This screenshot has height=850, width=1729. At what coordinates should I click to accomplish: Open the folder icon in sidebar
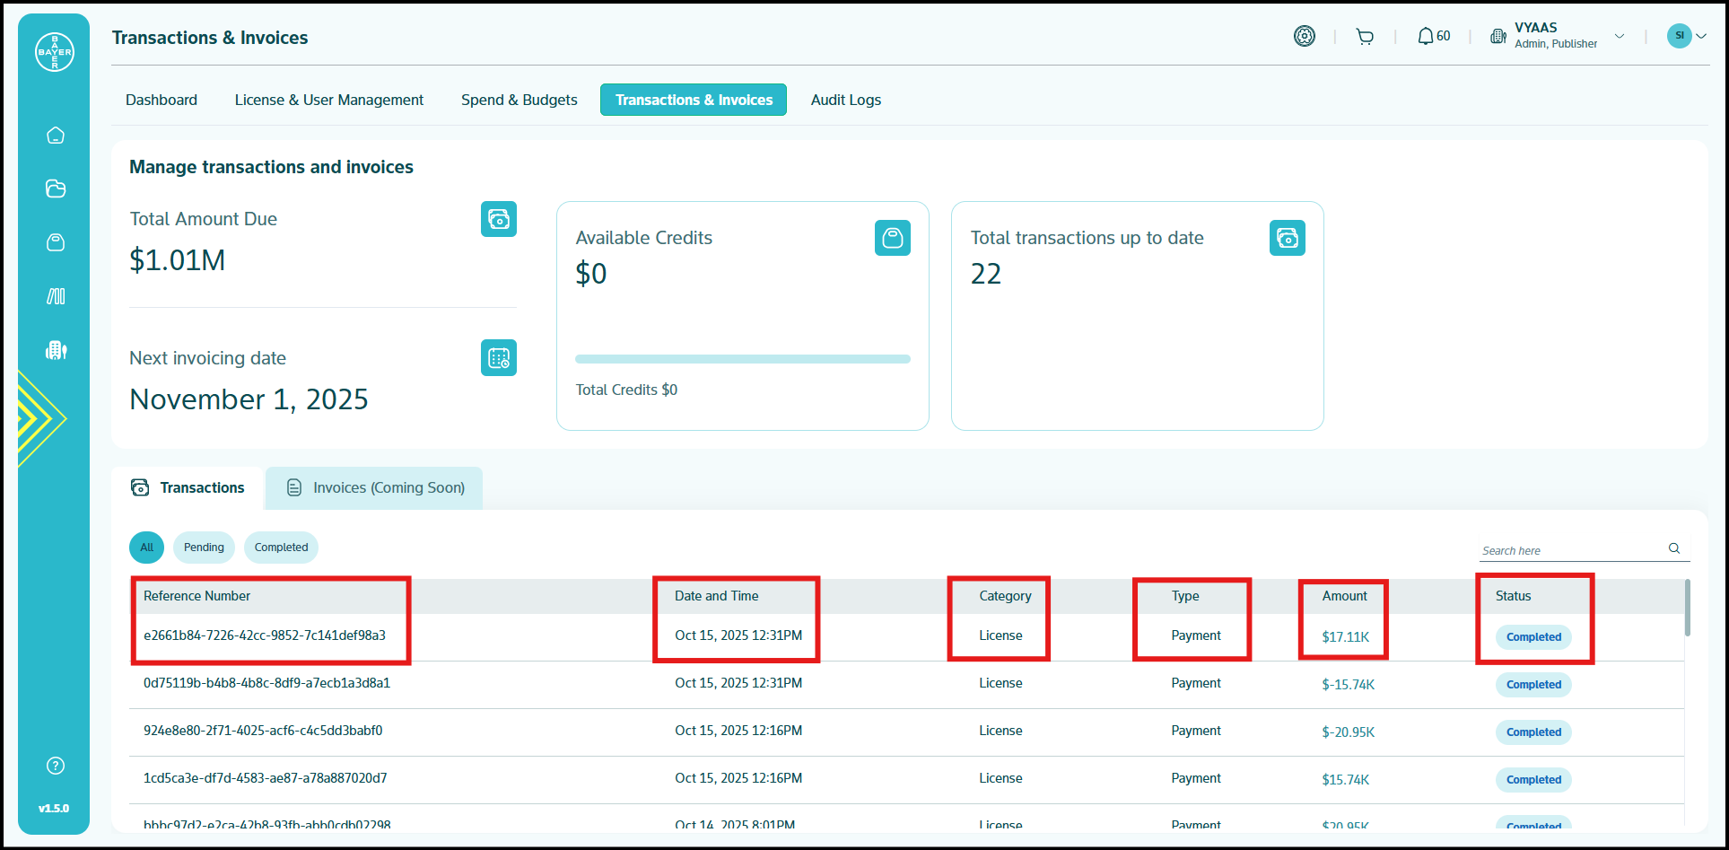[x=56, y=188]
